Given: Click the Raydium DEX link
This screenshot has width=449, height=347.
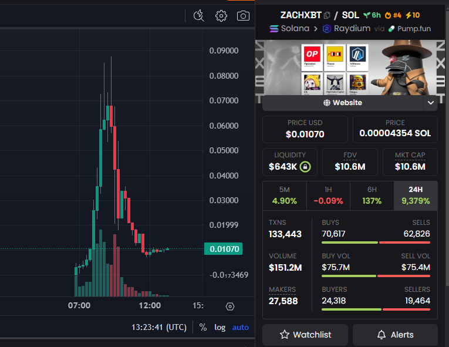Looking at the screenshot, I should pyautogui.click(x=346, y=29).
